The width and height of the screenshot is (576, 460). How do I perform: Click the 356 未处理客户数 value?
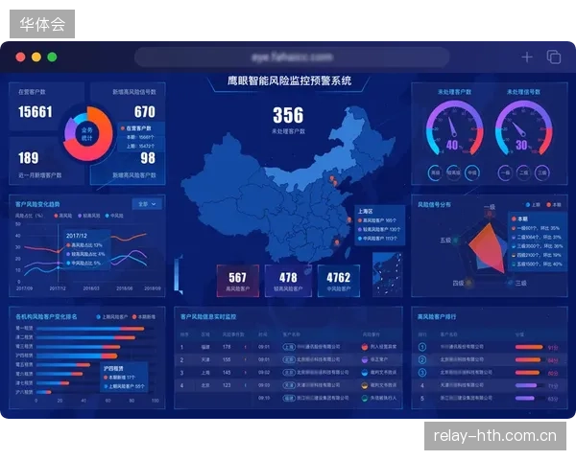288,115
